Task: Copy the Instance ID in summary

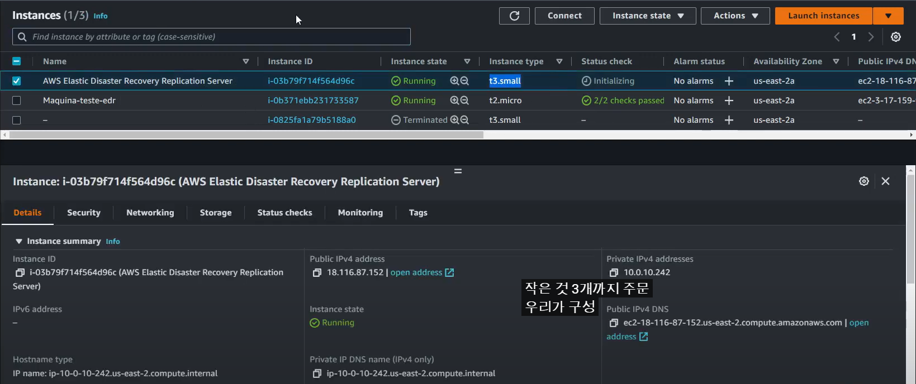Action: point(20,272)
